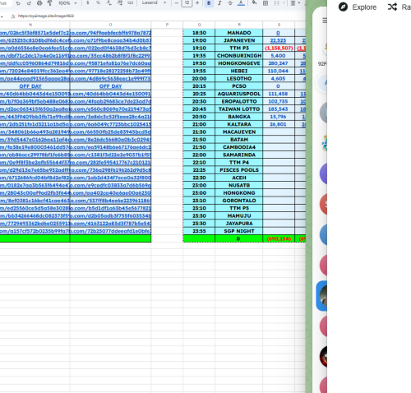Apply percent format

point(98,2)
